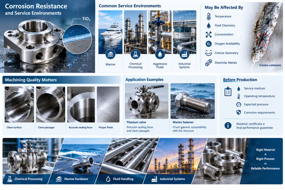This screenshot has width=285, height=190.
Task: Click the red crevice corrosion circle marker
Action: [x=263, y=40]
